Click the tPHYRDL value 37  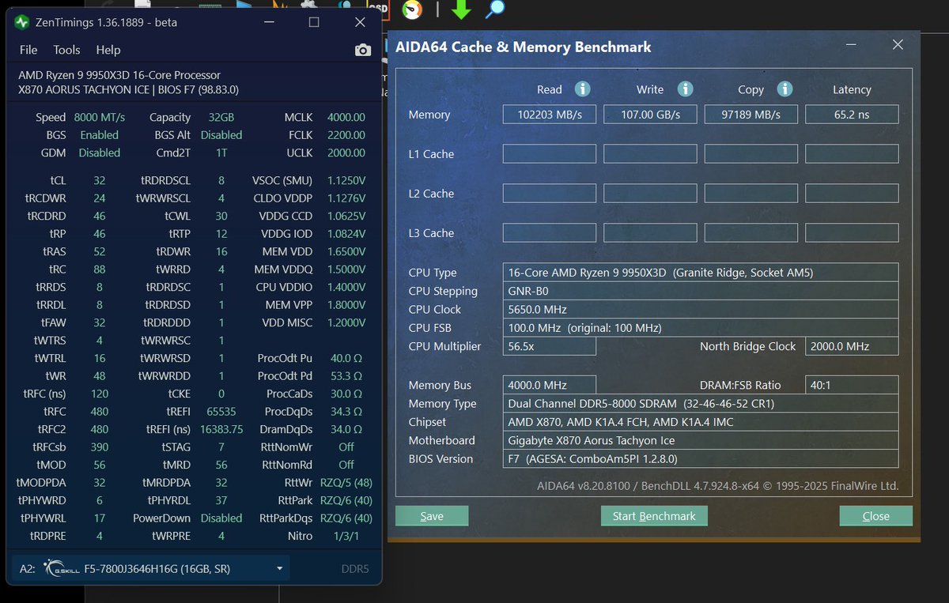pos(221,500)
